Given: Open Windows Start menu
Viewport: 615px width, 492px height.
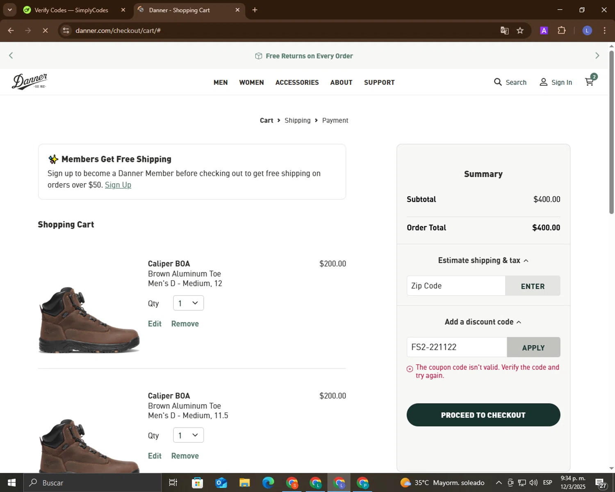Looking at the screenshot, I should point(11,483).
